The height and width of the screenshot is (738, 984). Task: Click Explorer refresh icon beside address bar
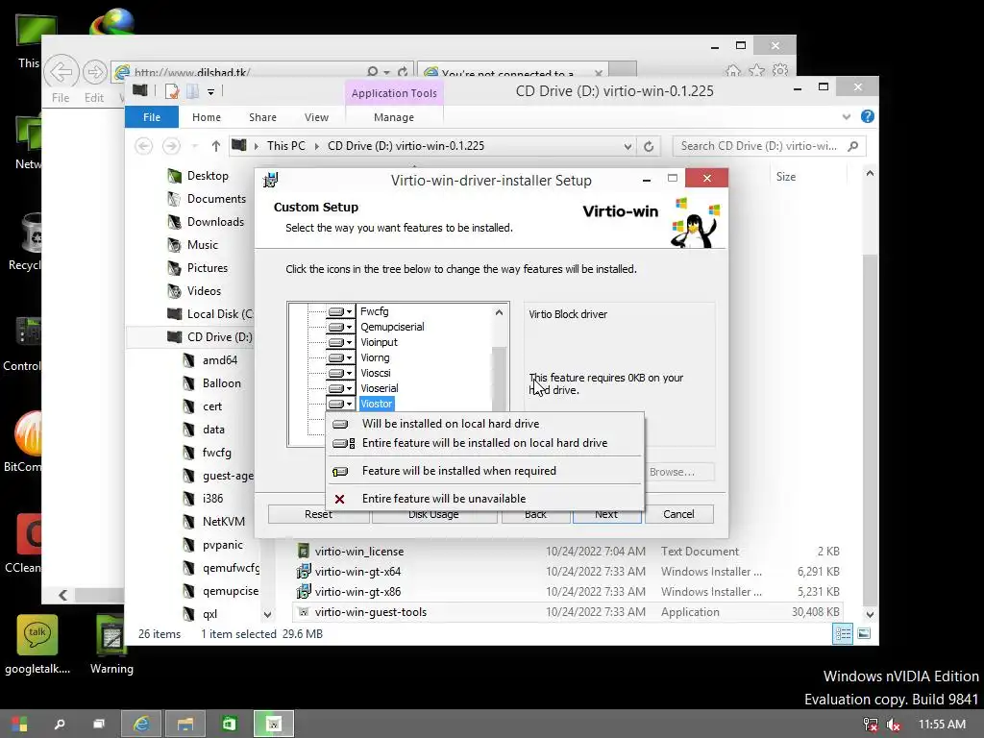click(649, 146)
